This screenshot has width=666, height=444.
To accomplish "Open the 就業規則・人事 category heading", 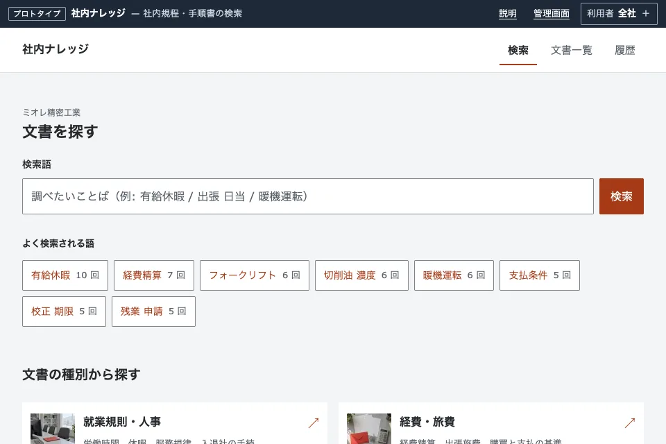I will [x=122, y=422].
